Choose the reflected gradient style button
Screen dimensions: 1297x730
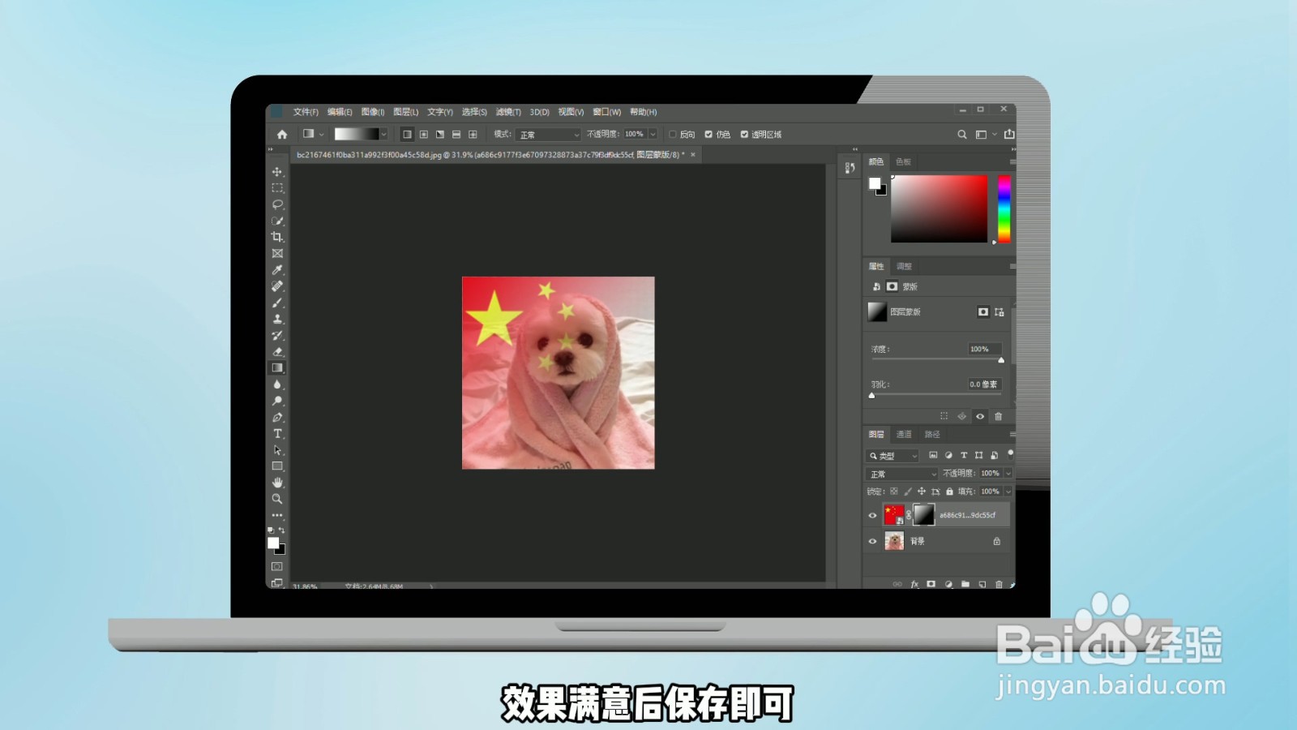pyautogui.click(x=456, y=135)
